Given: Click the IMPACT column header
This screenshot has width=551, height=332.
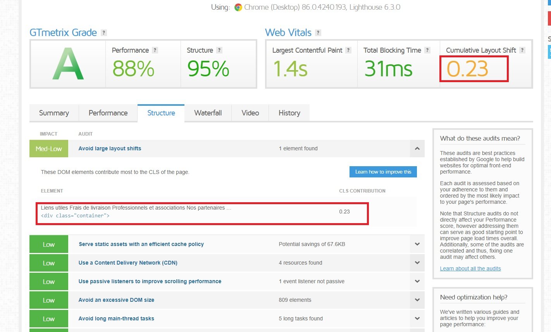Looking at the screenshot, I should 48,134.
